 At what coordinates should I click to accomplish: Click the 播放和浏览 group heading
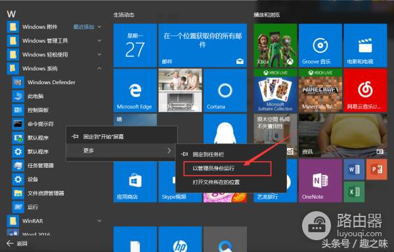(267, 15)
